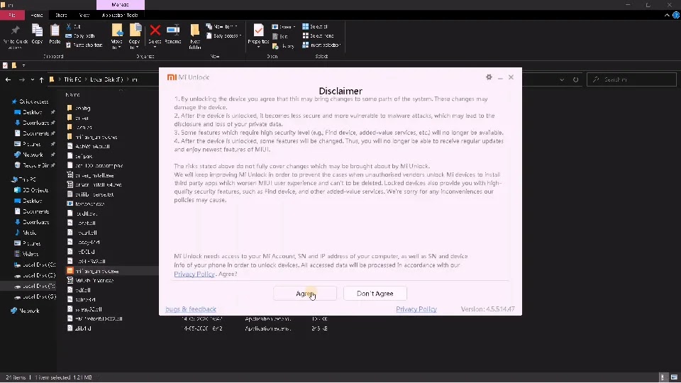Click the Up one level arrow
Screen dimensions: 681x383
(x=42, y=79)
